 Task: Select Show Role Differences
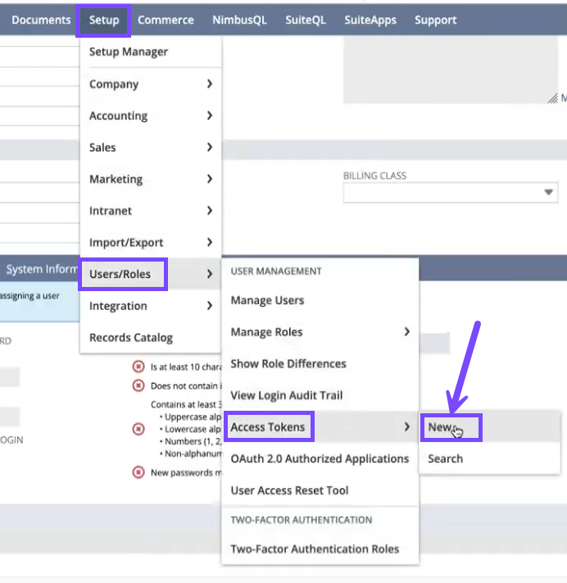[x=288, y=363]
